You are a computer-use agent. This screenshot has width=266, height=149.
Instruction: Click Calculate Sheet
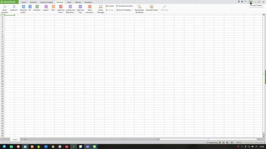tap(151, 8)
